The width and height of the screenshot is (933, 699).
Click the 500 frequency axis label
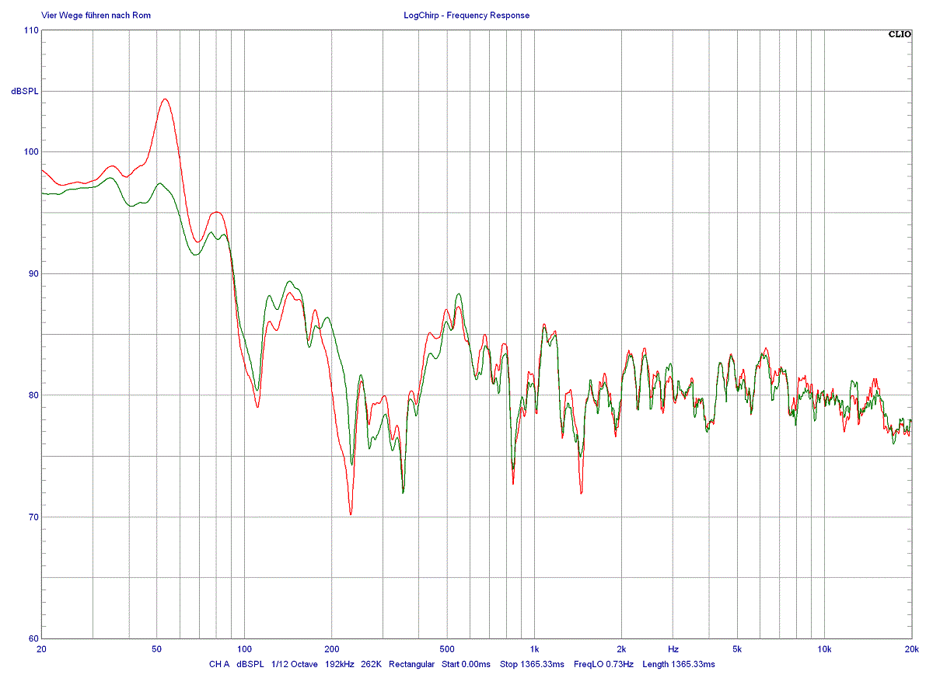pyautogui.click(x=446, y=649)
